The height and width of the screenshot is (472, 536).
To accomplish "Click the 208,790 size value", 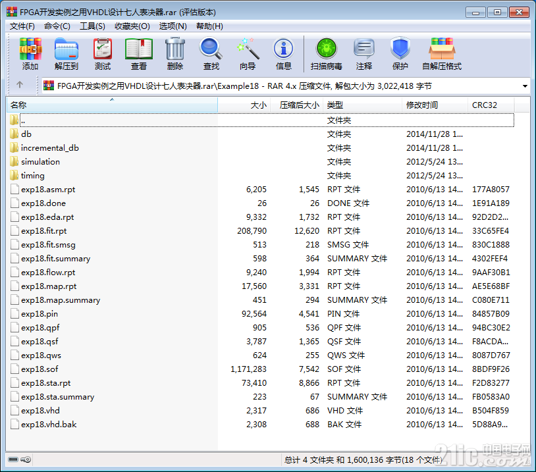I will 252,231.
